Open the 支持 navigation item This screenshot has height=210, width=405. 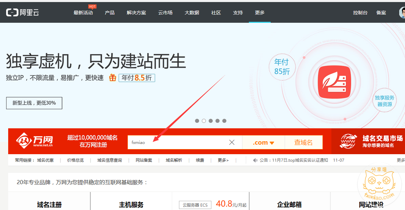coord(238,13)
